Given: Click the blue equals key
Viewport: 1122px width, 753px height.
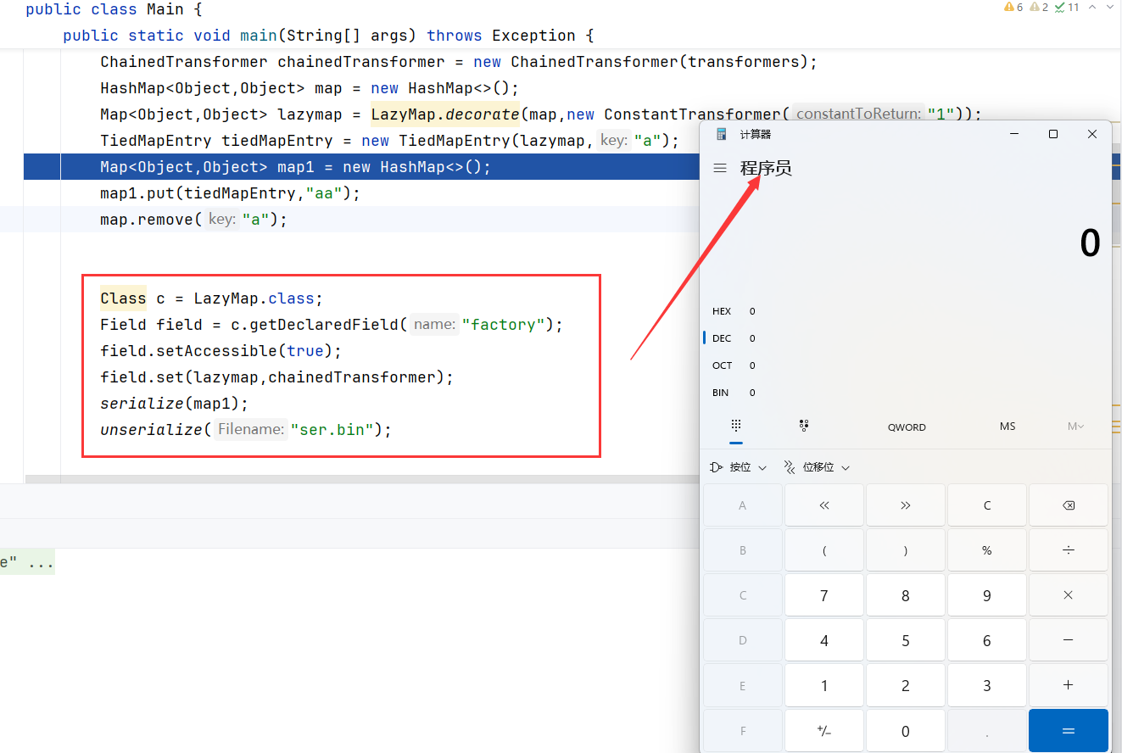Looking at the screenshot, I should pyautogui.click(x=1069, y=731).
